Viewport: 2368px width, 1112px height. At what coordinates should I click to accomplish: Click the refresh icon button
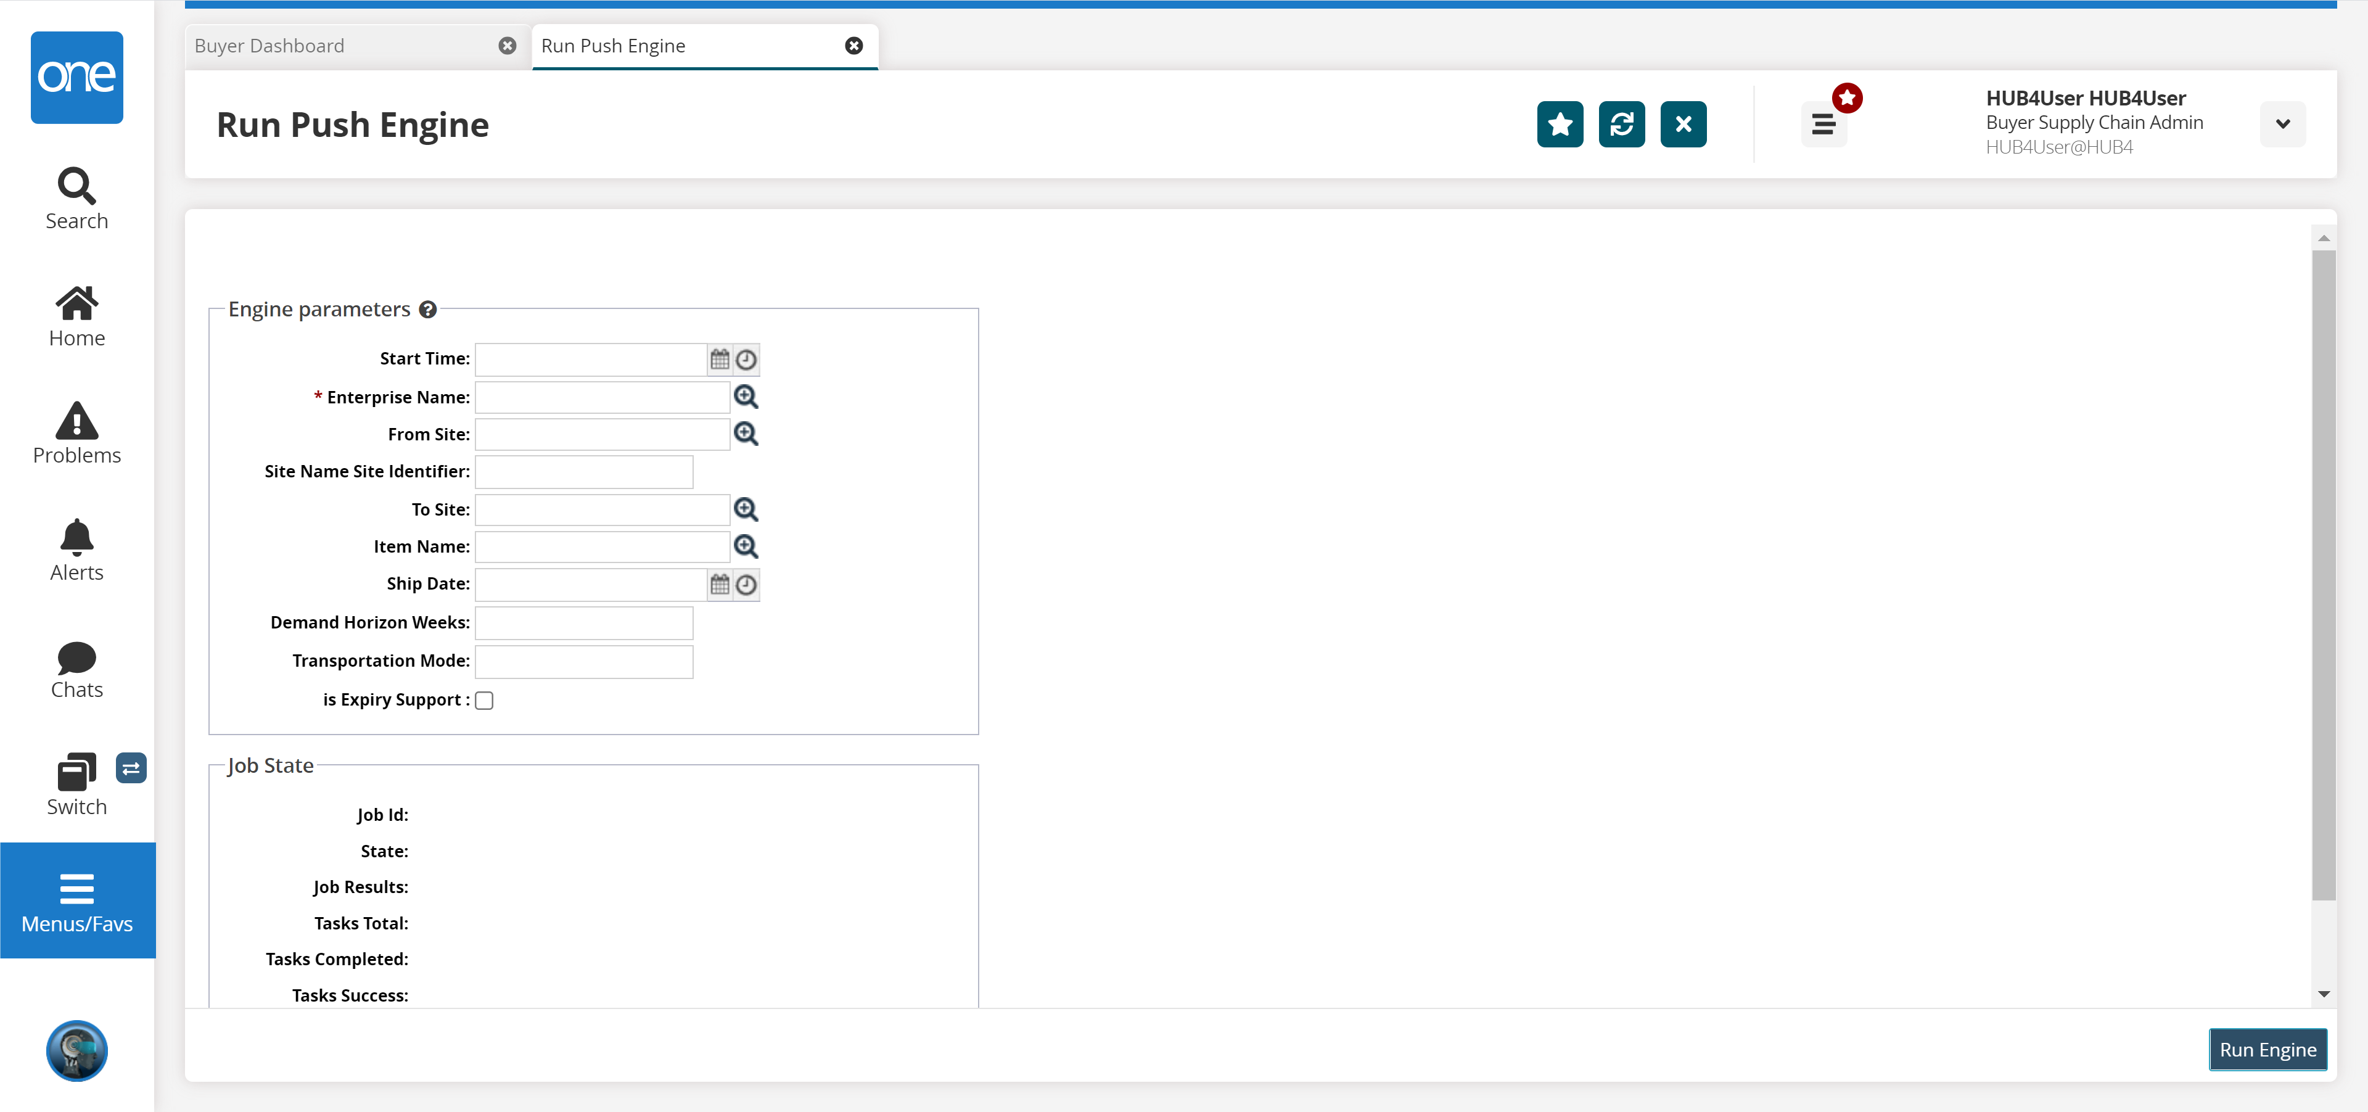click(x=1621, y=124)
